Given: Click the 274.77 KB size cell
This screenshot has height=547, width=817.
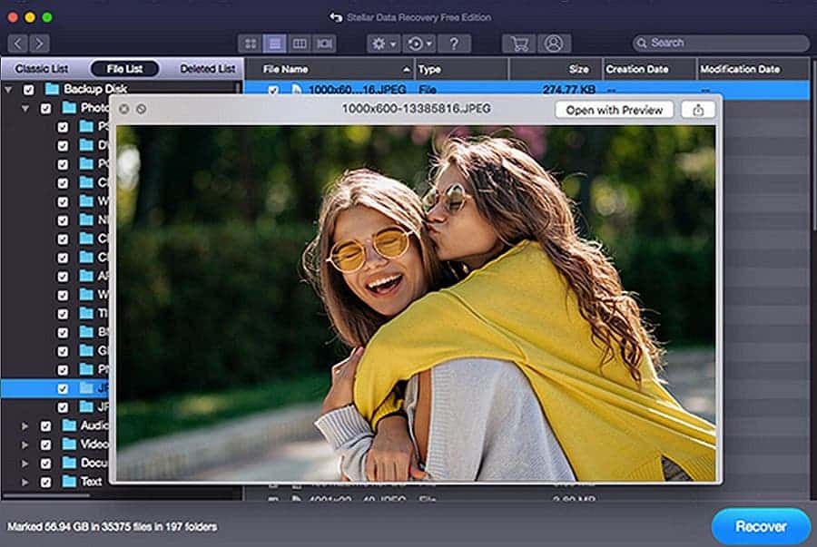Looking at the screenshot, I should 569,90.
